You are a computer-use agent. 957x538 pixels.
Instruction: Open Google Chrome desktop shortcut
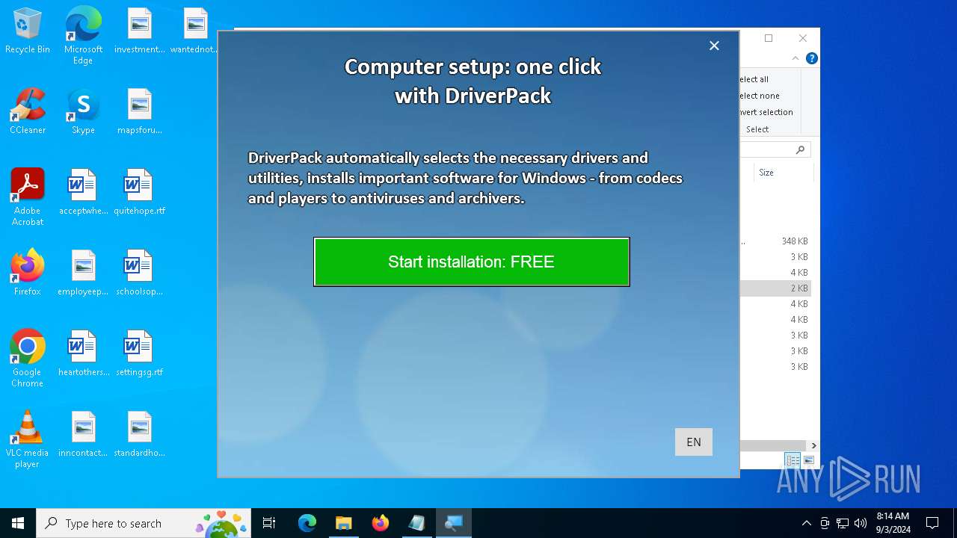[28, 359]
